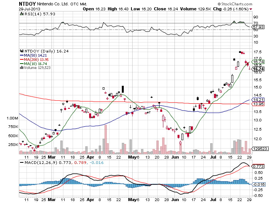
Task: Open the StockCharts.com copyright link
Action: click(235, 4)
